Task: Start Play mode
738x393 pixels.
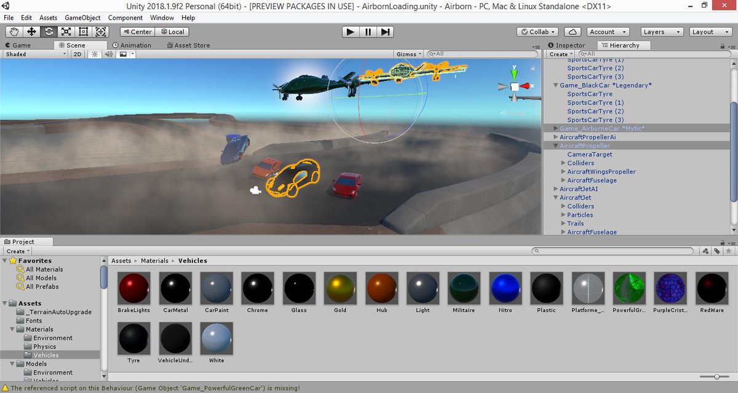Action: point(351,32)
